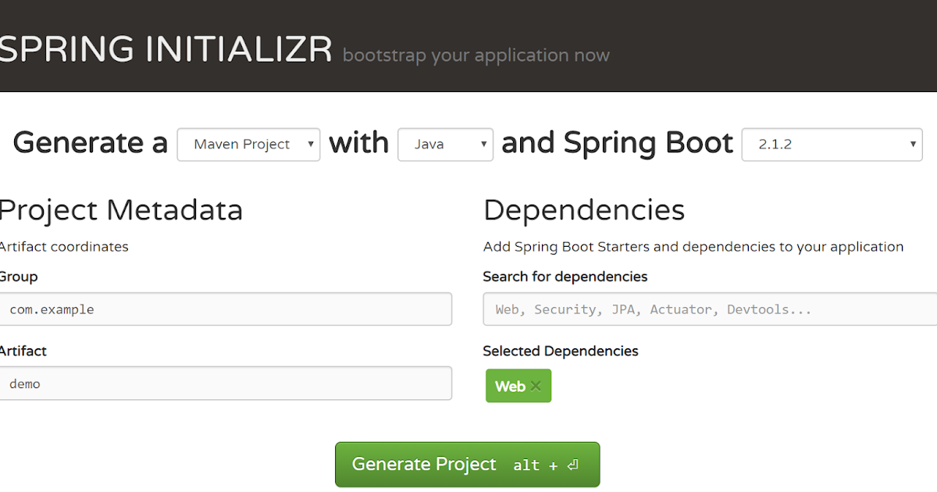Image resolution: width=937 pixels, height=492 pixels.
Task: Click the Project Metadata heading
Action: (121, 210)
